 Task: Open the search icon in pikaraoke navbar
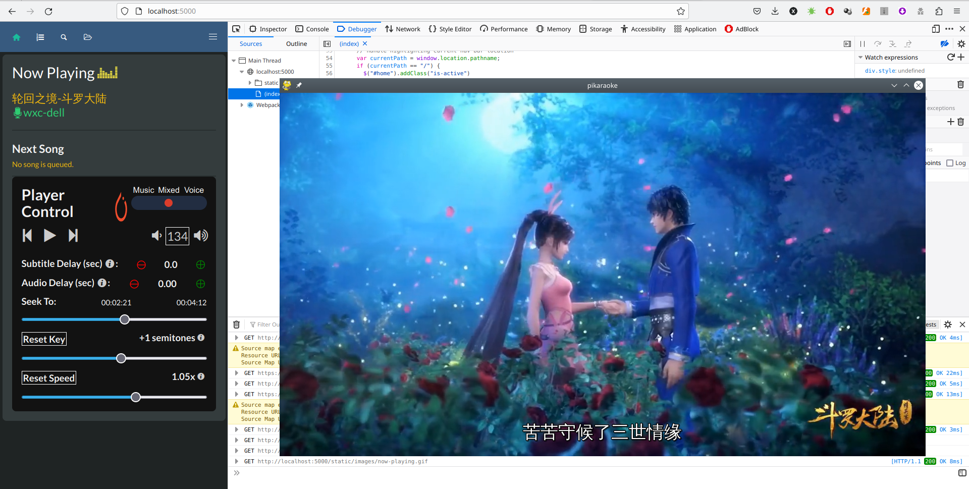(x=64, y=37)
